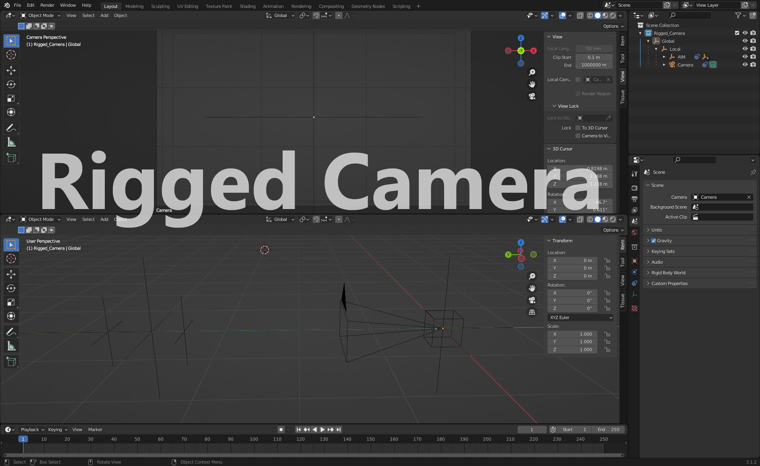
Task: Select Add Cube tool in top viewport
Action: click(11, 158)
